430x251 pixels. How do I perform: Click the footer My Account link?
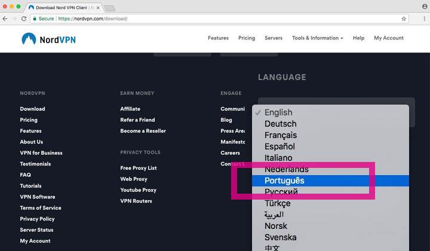tap(35, 241)
